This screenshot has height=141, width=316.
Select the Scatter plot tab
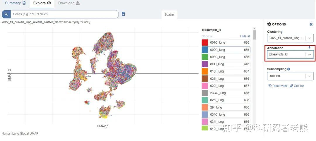(x=169, y=15)
